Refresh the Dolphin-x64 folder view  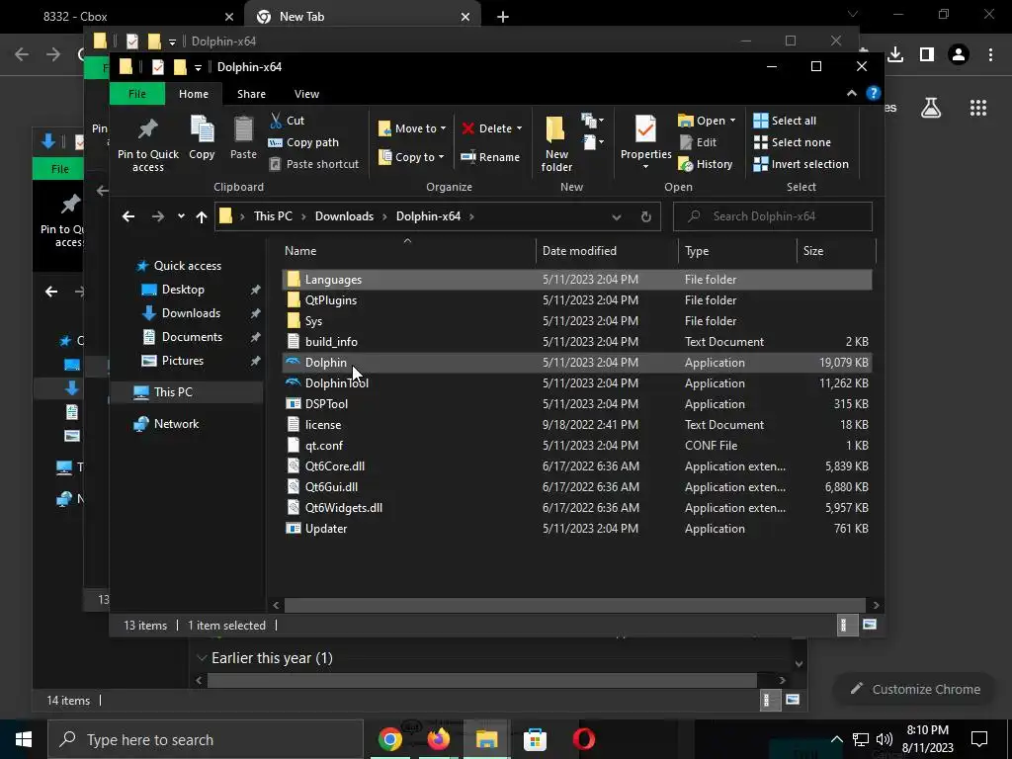pyautogui.click(x=646, y=216)
